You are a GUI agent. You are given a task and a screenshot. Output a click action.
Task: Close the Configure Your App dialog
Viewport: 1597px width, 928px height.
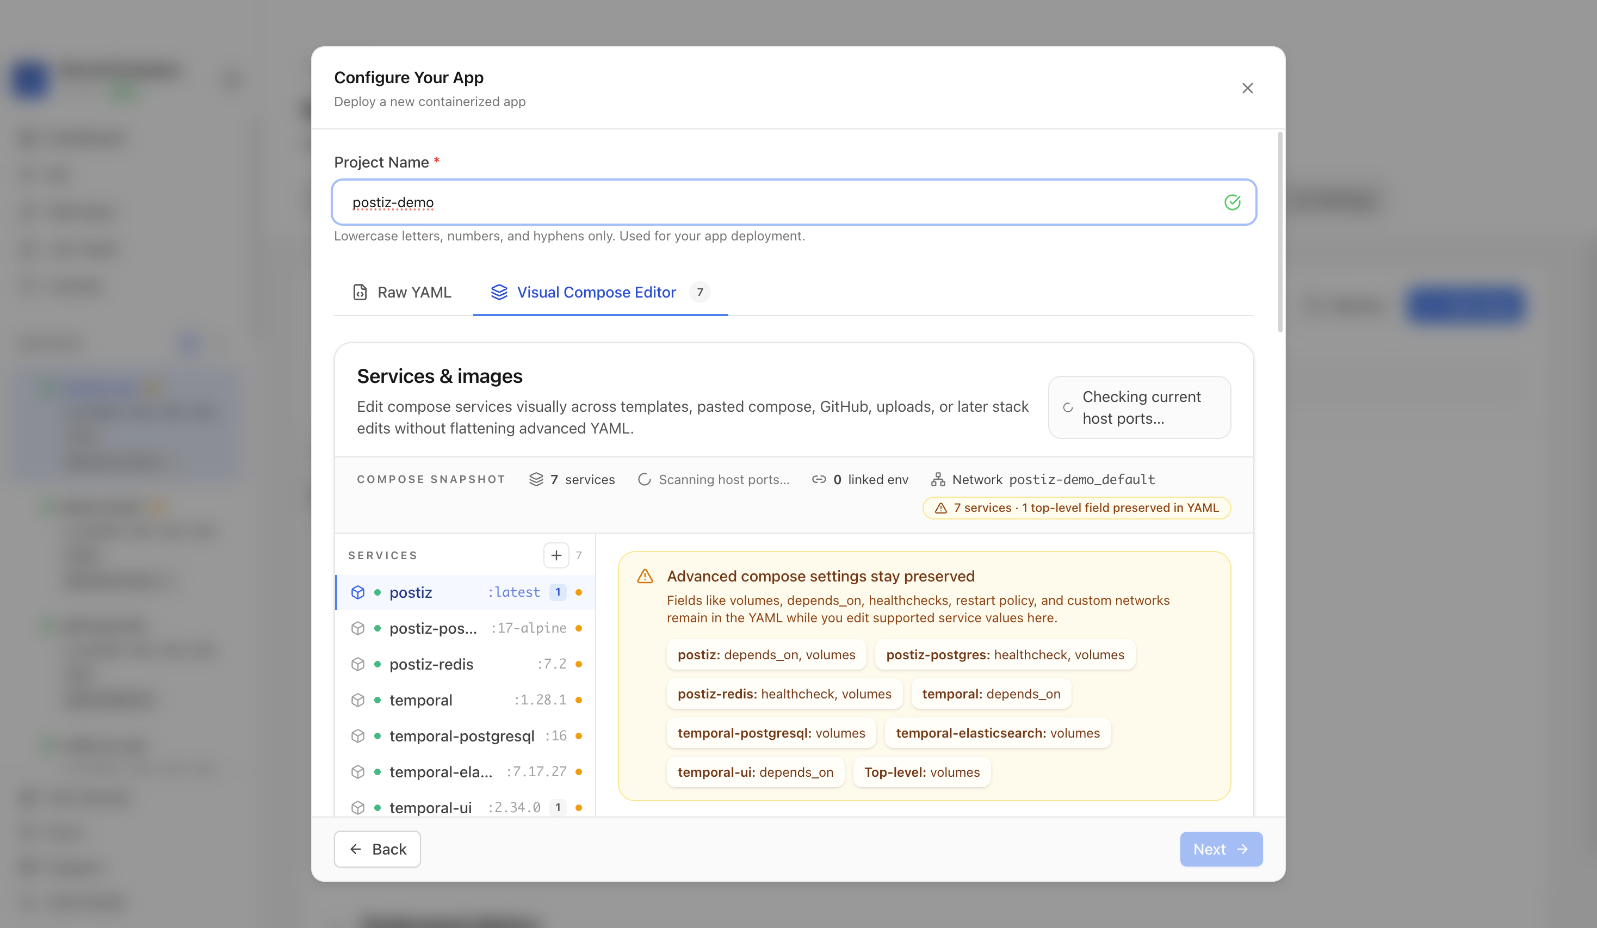[x=1247, y=88]
